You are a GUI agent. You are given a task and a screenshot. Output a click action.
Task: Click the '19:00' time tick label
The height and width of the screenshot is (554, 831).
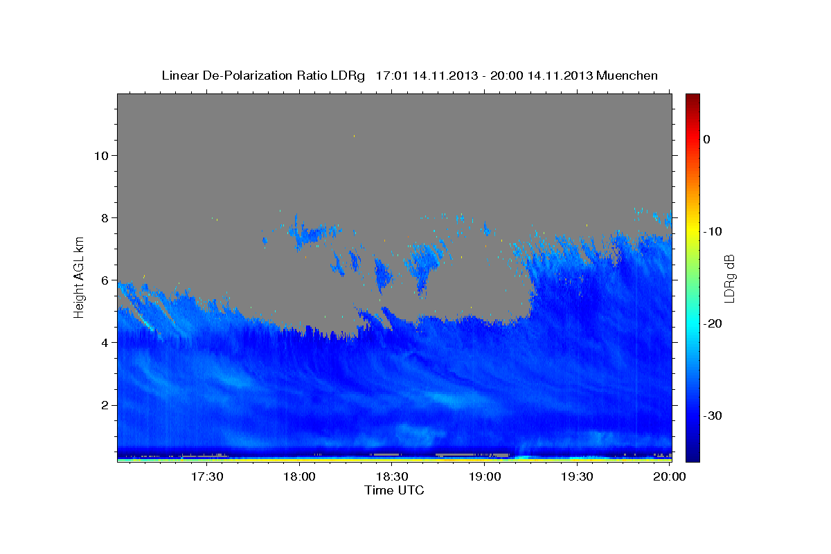click(x=485, y=476)
